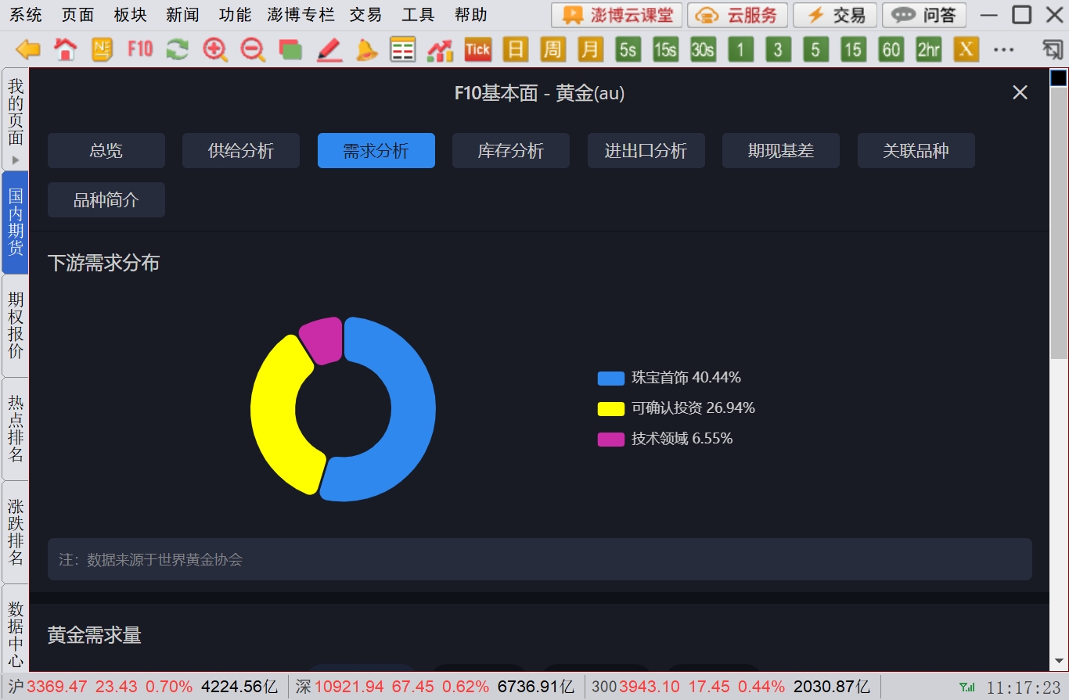Toggle the 技术领域 legend swatch
Viewport: 1069px width, 700px height.
pos(611,439)
